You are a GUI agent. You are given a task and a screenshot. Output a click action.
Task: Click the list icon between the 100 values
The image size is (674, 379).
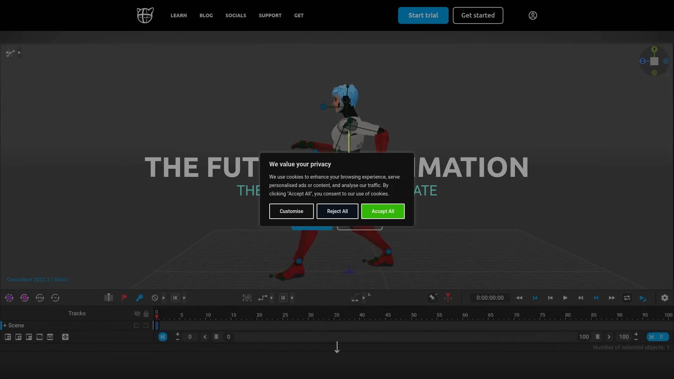pos(597,337)
